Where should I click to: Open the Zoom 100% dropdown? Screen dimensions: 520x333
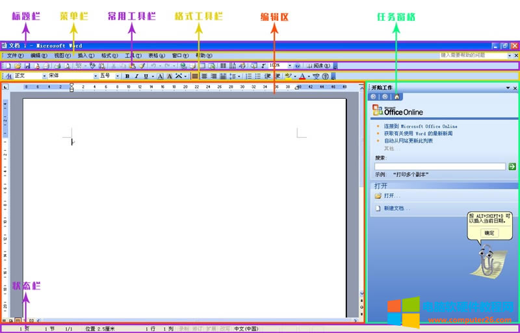[x=290, y=66]
